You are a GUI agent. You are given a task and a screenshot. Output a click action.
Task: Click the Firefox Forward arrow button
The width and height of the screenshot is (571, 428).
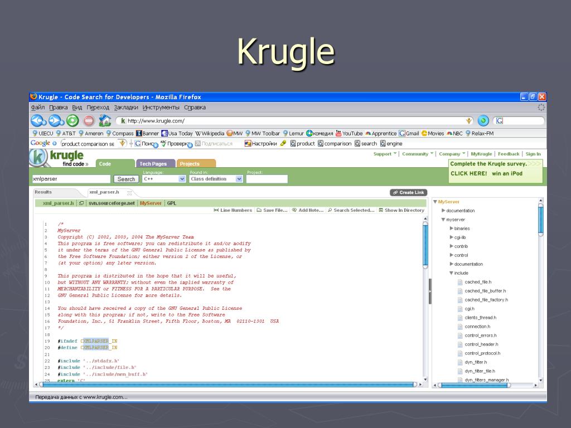[56, 120]
